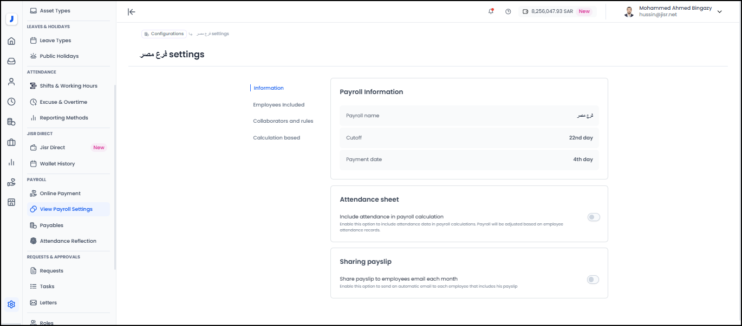Click the sidebar vertical scrollbar
The height and width of the screenshot is (326, 742).
[115, 178]
